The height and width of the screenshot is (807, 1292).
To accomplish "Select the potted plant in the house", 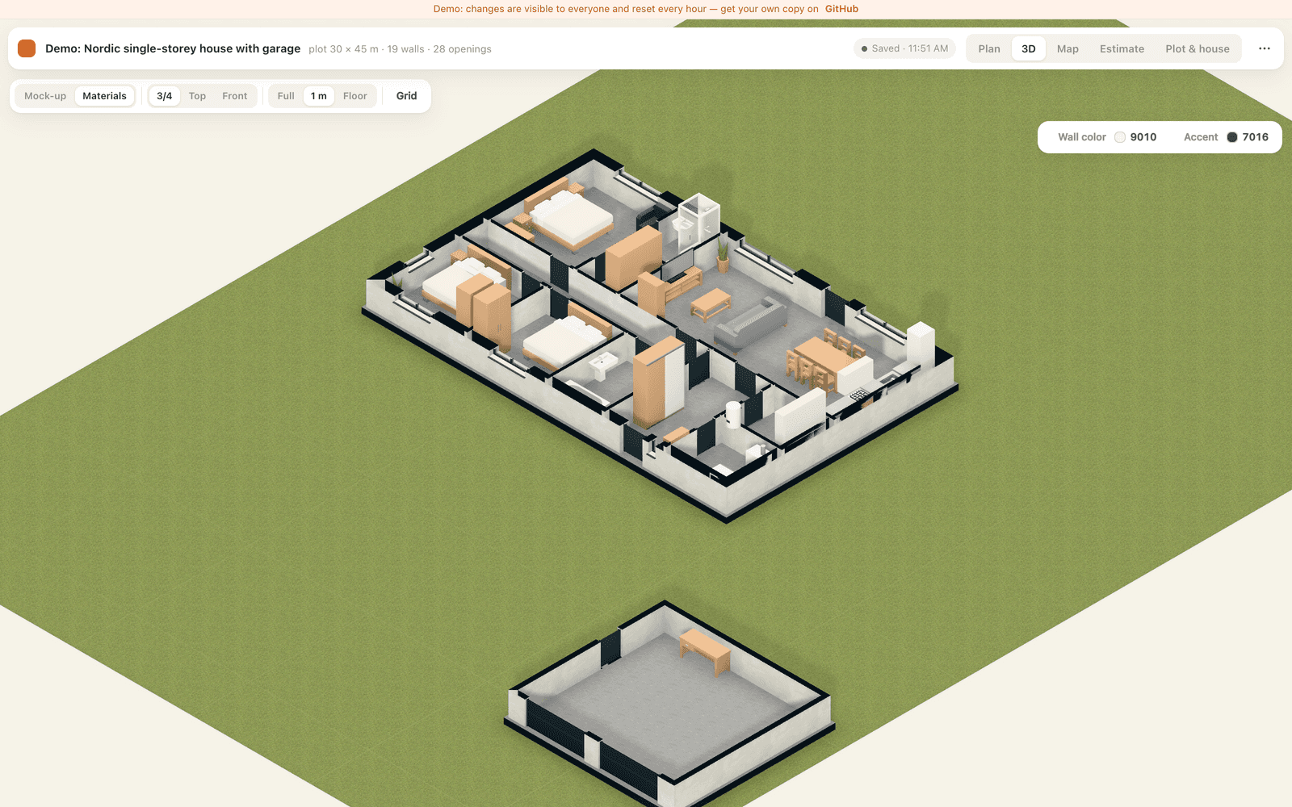I will 723,255.
